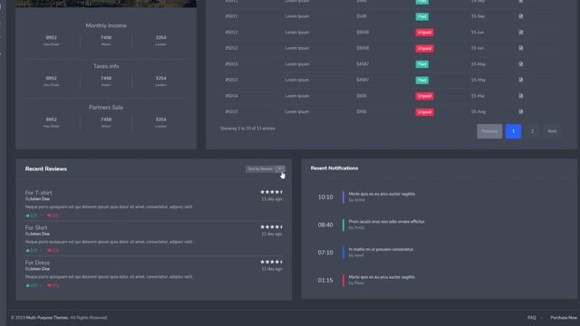Click the 8952 value under Partners Sale

[x=52, y=120]
